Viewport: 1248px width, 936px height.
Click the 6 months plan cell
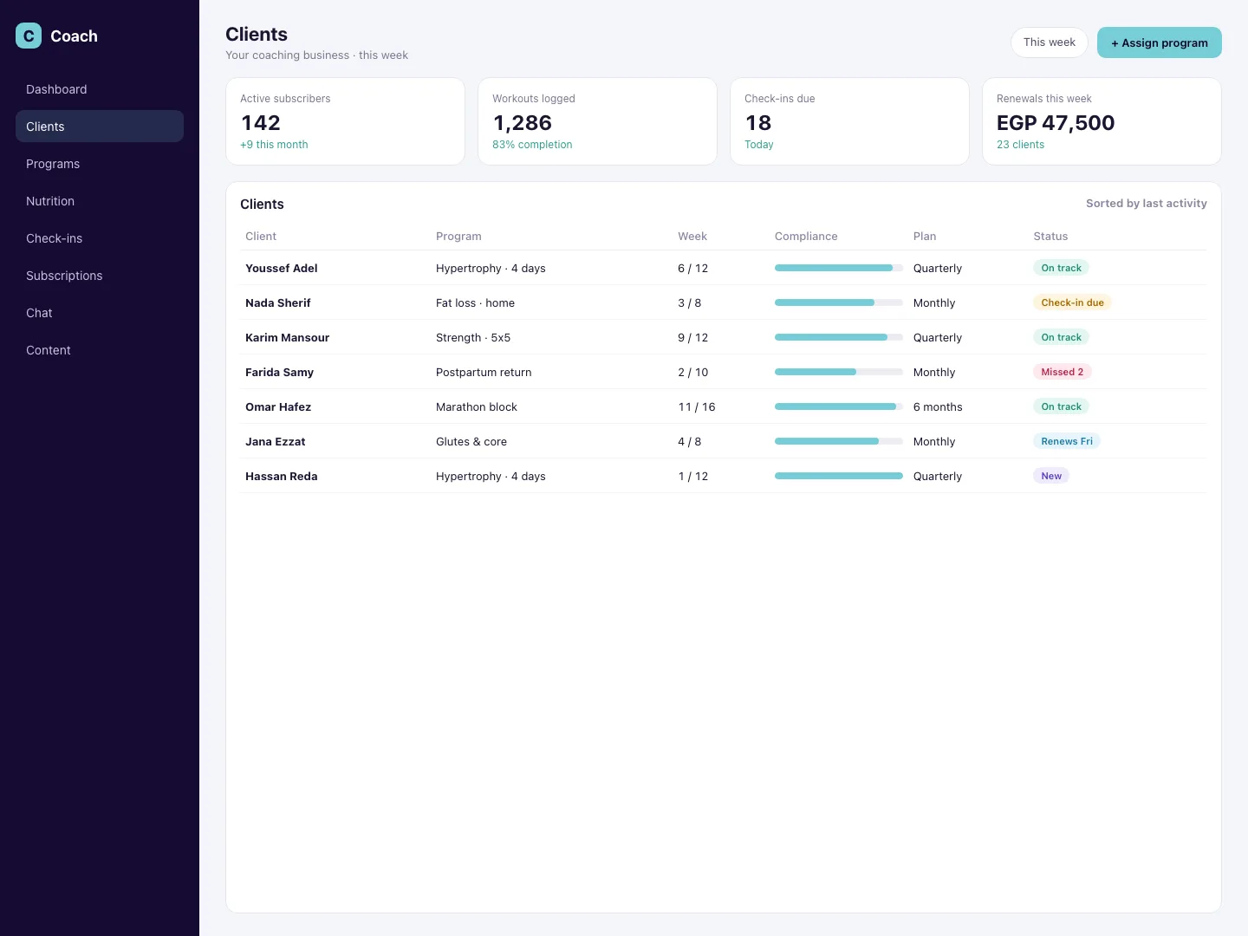coord(938,406)
